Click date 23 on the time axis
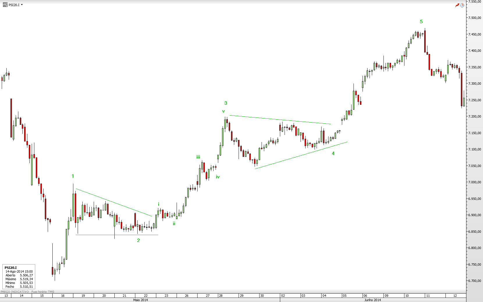The width and height of the screenshot is (483, 302). [166, 296]
